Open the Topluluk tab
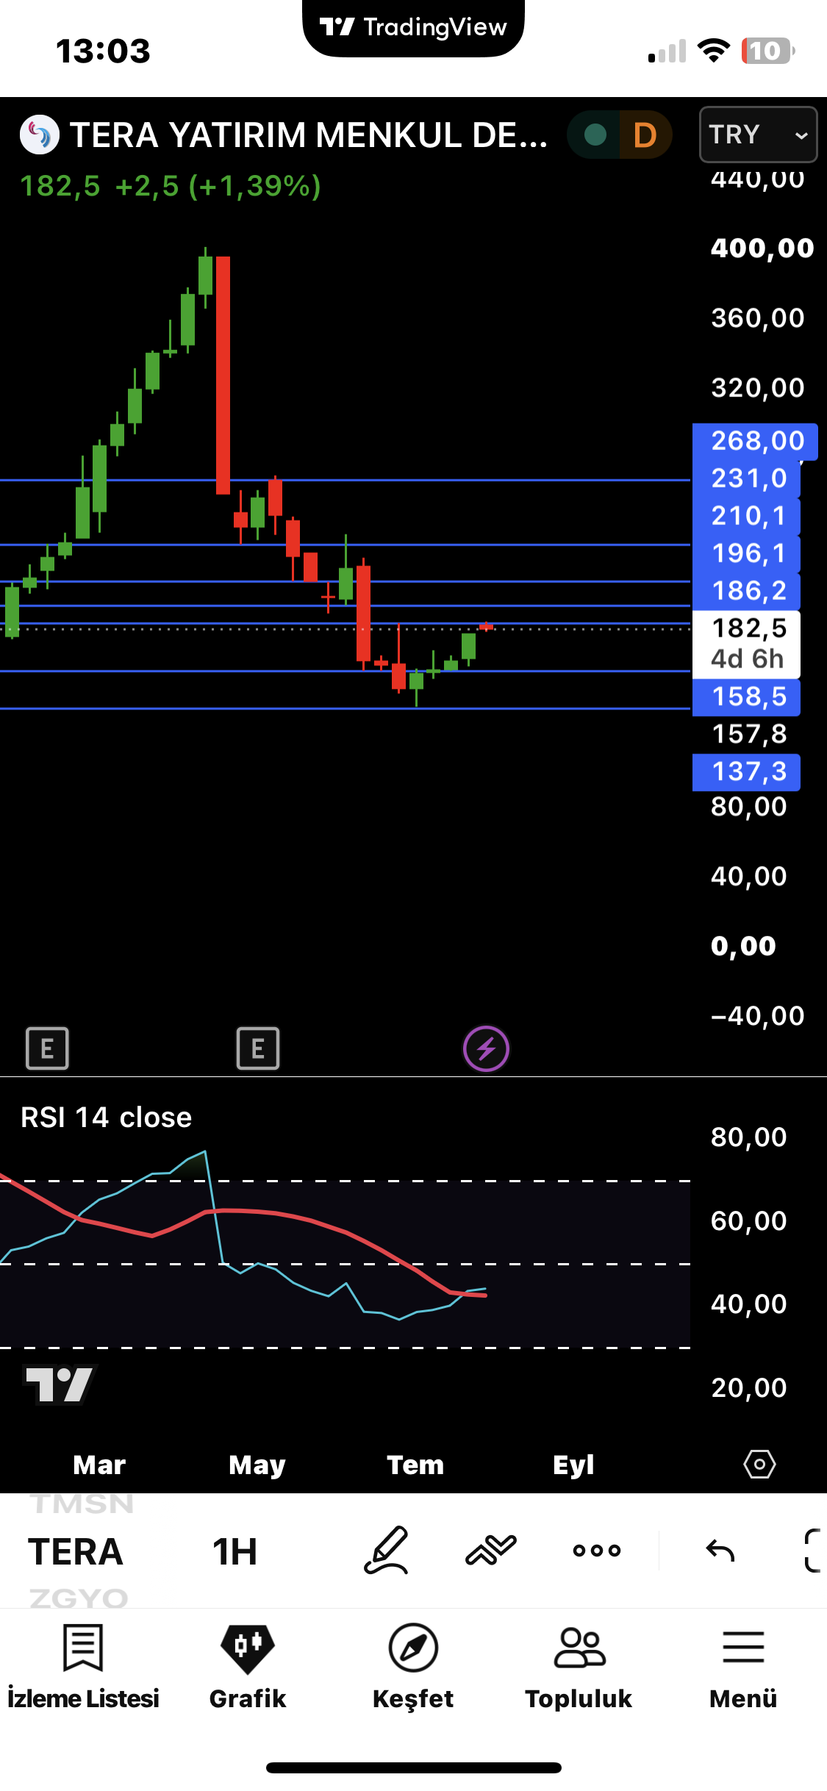The width and height of the screenshot is (827, 1791). [579, 1667]
